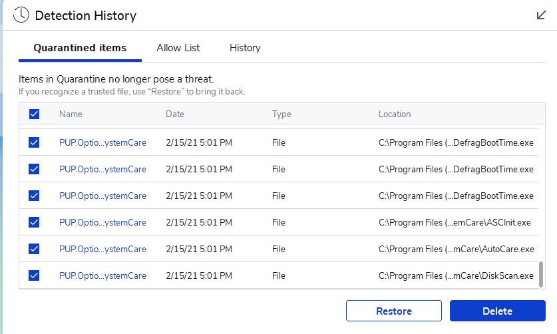Uncheck the DiskScan.exe row checkbox
Screen dimensions: 557x334
pyautogui.click(x=35, y=275)
